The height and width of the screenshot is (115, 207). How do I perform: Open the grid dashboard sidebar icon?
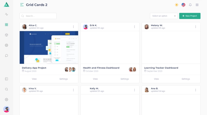tap(6, 25)
